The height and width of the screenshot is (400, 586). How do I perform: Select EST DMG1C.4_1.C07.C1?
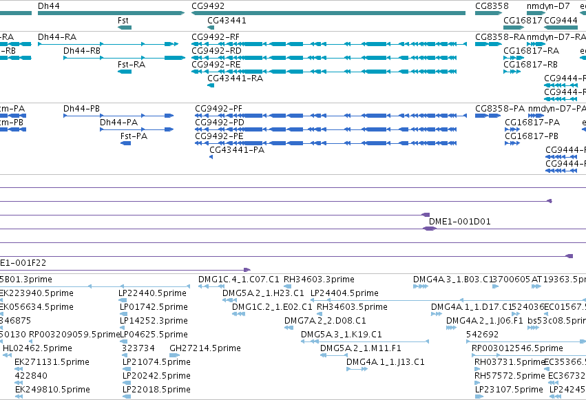(238, 280)
